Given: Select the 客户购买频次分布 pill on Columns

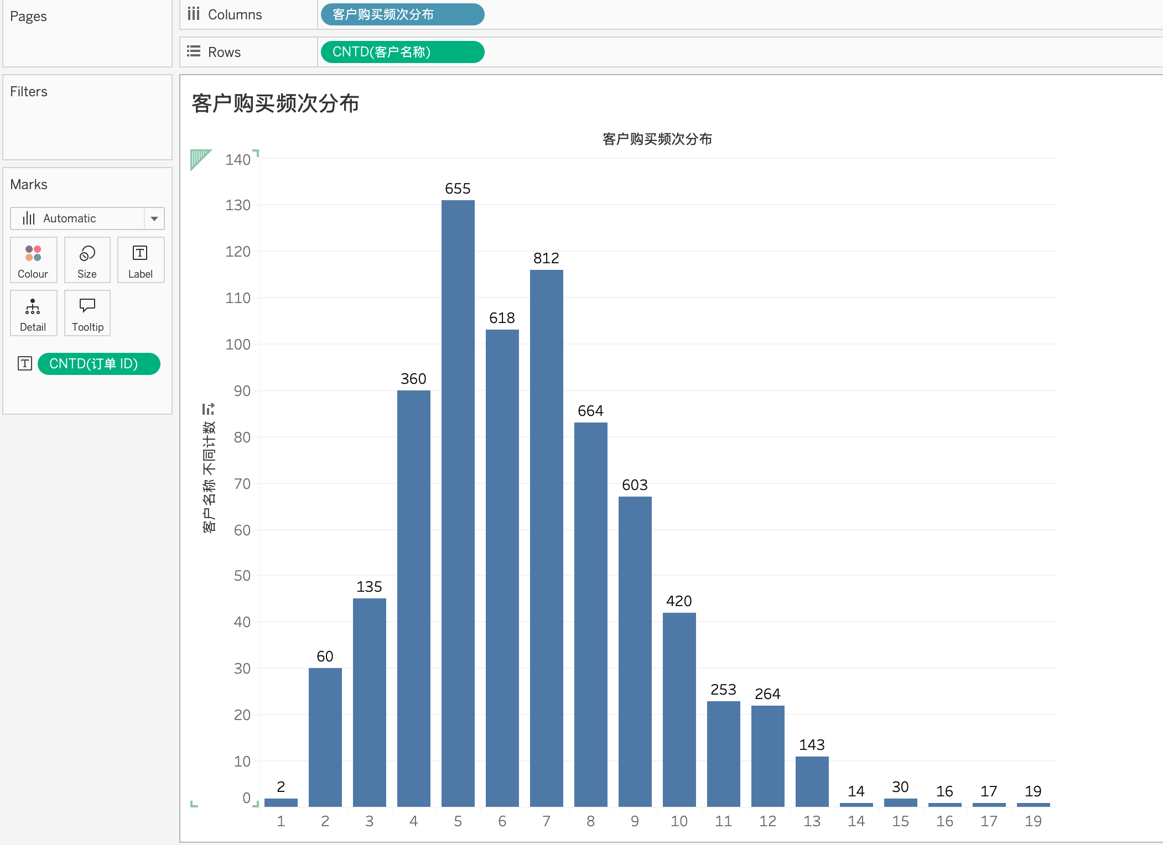Looking at the screenshot, I should 402,14.
